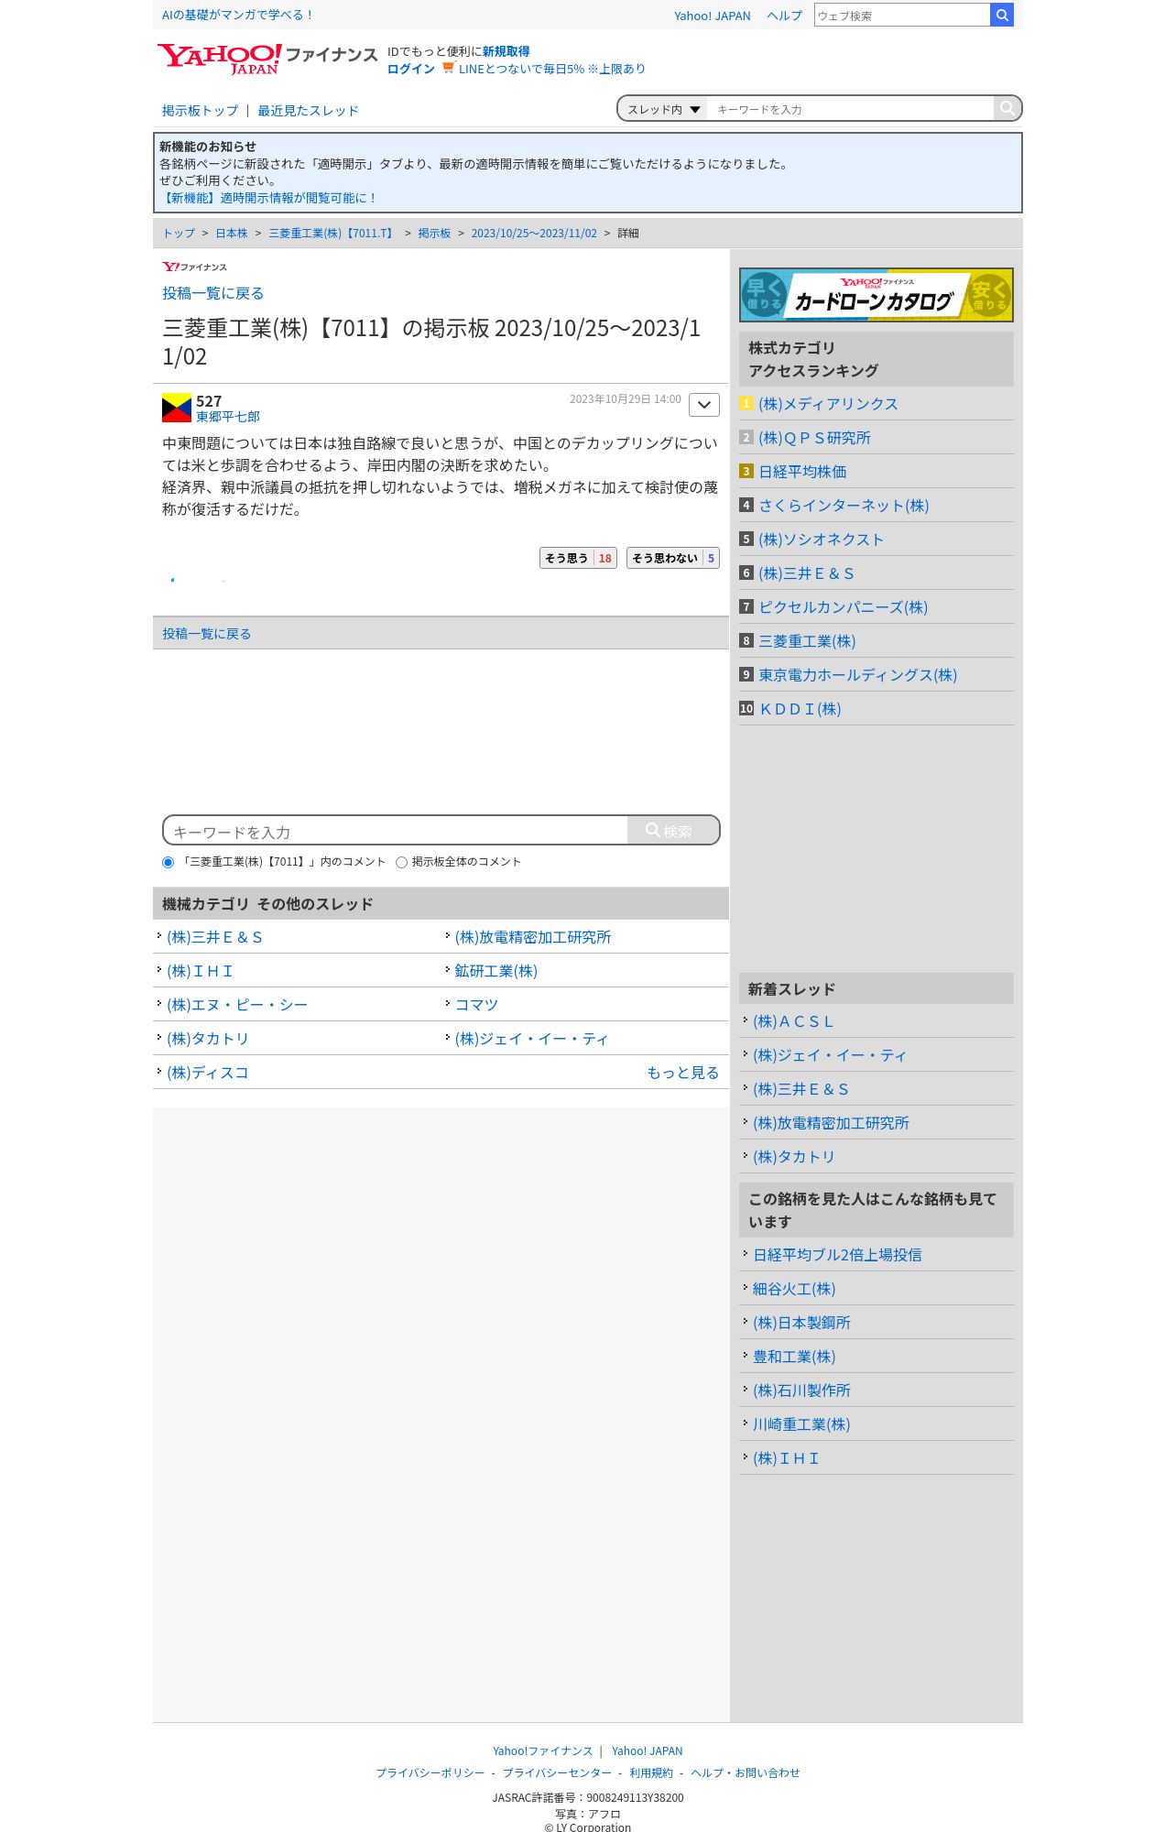Image resolution: width=1176 pixels, height=1832 pixels.
Task: Click the 検索 button below the post
Action: click(x=673, y=830)
